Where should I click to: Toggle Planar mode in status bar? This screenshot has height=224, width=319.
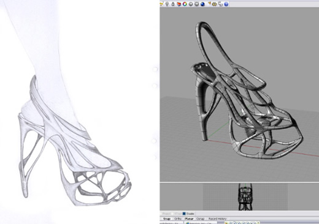pyautogui.click(x=189, y=218)
